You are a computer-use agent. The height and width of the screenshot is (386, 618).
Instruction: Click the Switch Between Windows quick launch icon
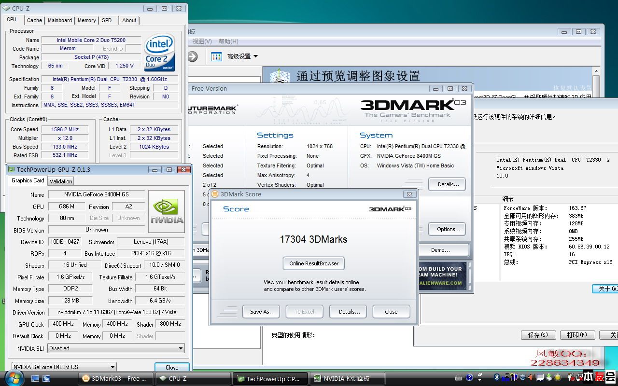47,379
